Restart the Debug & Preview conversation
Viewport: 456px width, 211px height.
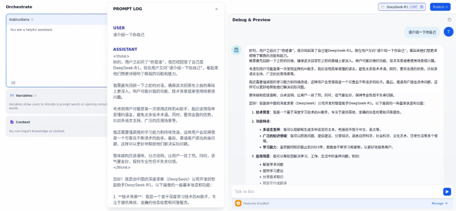(449, 20)
